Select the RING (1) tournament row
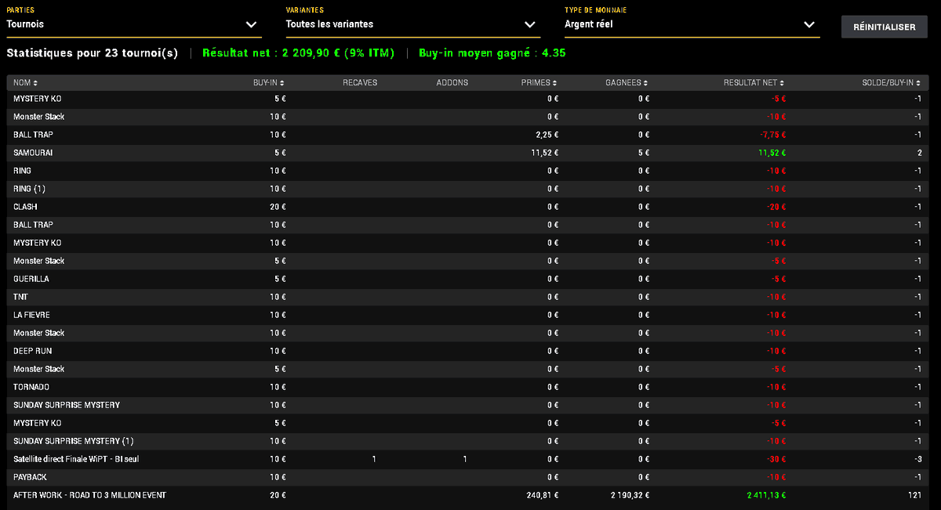The height and width of the screenshot is (510, 941). [467, 189]
